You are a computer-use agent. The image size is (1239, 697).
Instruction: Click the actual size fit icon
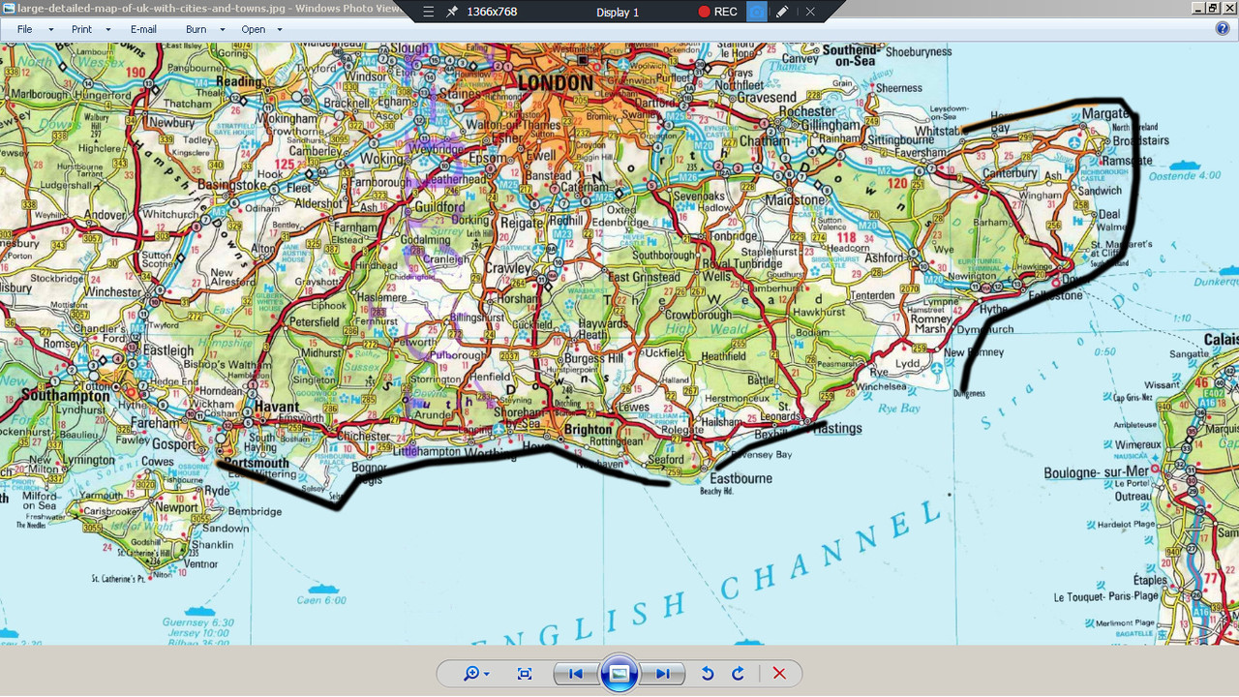tap(525, 674)
